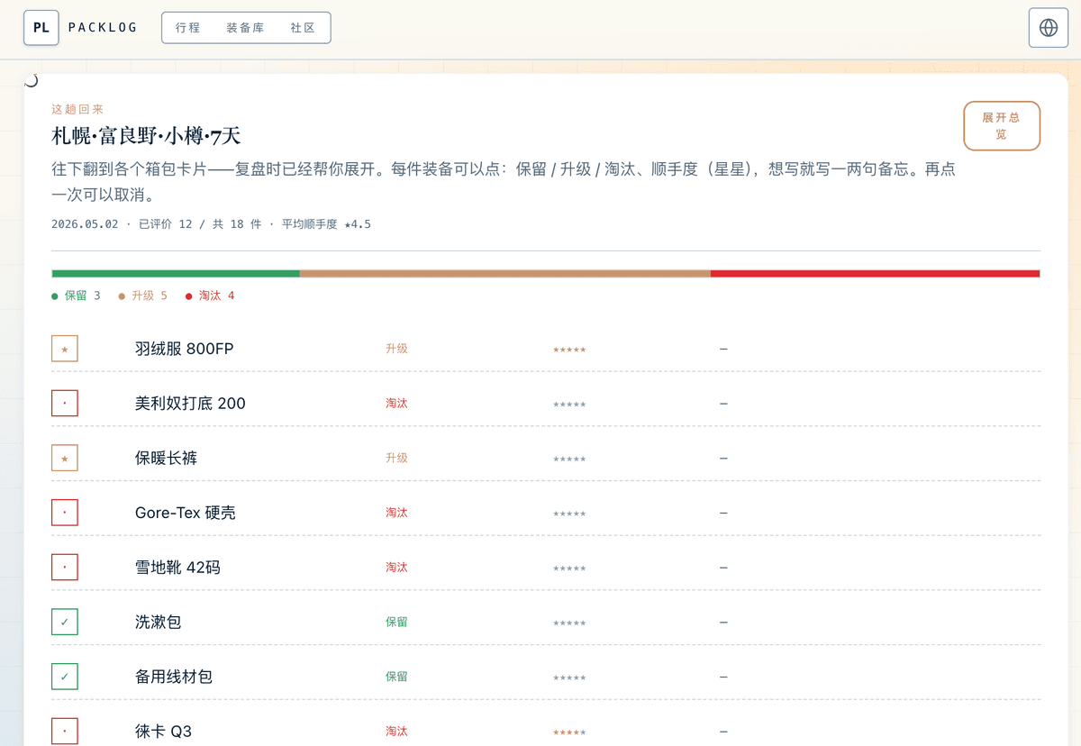The image size is (1081, 746).
Task: Click the 保留 label for 备用线材包
Action: click(x=396, y=677)
